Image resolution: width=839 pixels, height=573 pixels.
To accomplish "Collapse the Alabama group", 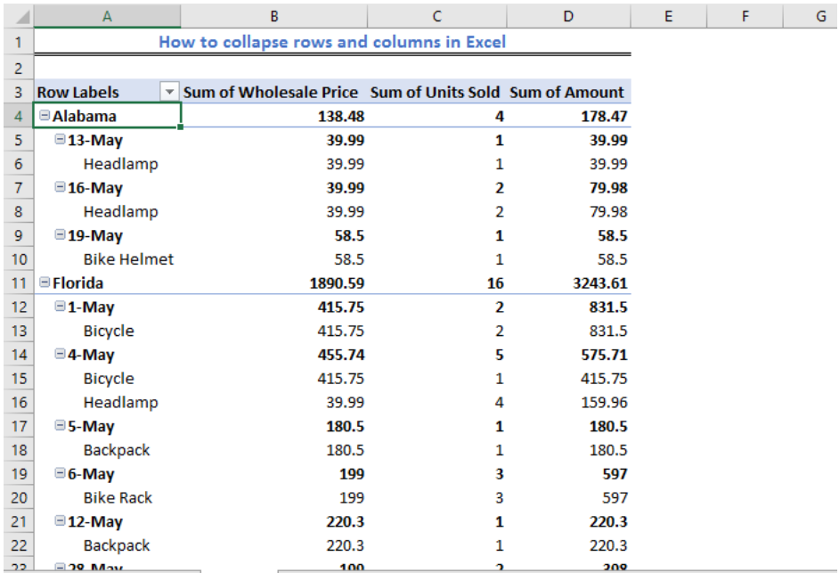I will click(45, 115).
